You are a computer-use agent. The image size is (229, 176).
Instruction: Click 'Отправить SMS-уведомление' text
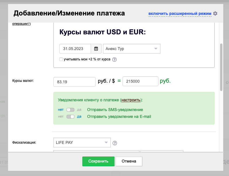pos(115,110)
